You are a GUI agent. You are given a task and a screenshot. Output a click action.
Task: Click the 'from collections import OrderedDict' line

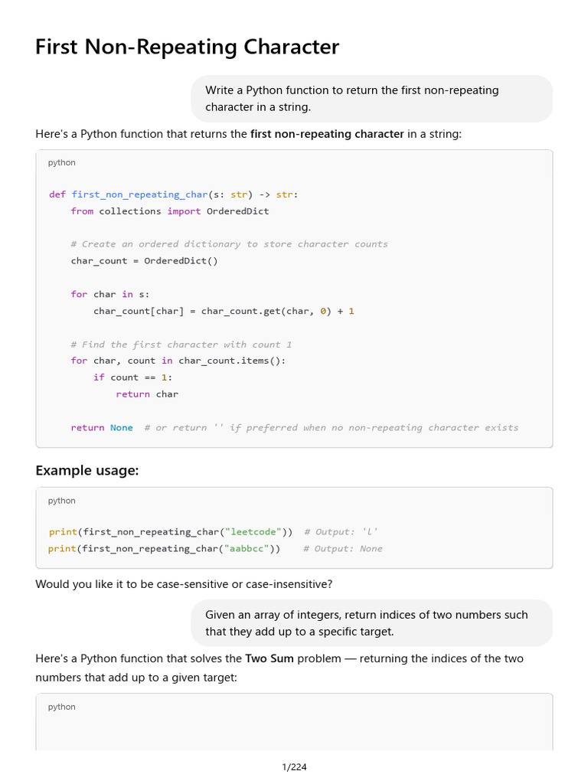(x=170, y=211)
